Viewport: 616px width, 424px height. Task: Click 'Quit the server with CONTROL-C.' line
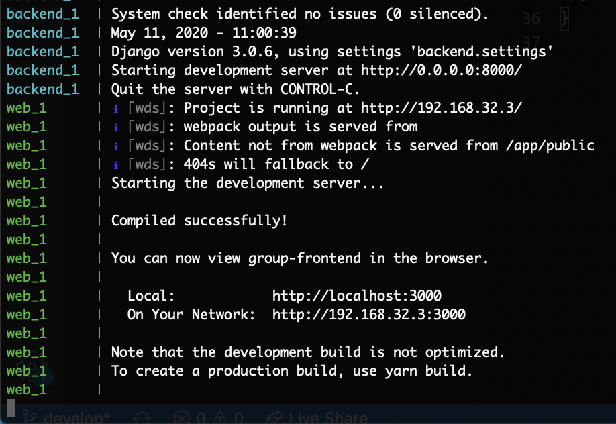tap(236, 89)
